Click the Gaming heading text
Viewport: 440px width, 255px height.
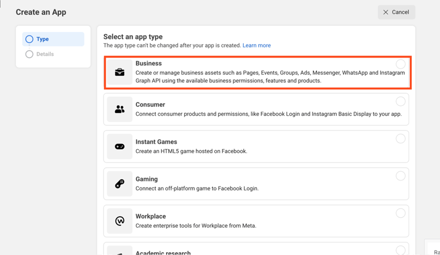click(146, 179)
